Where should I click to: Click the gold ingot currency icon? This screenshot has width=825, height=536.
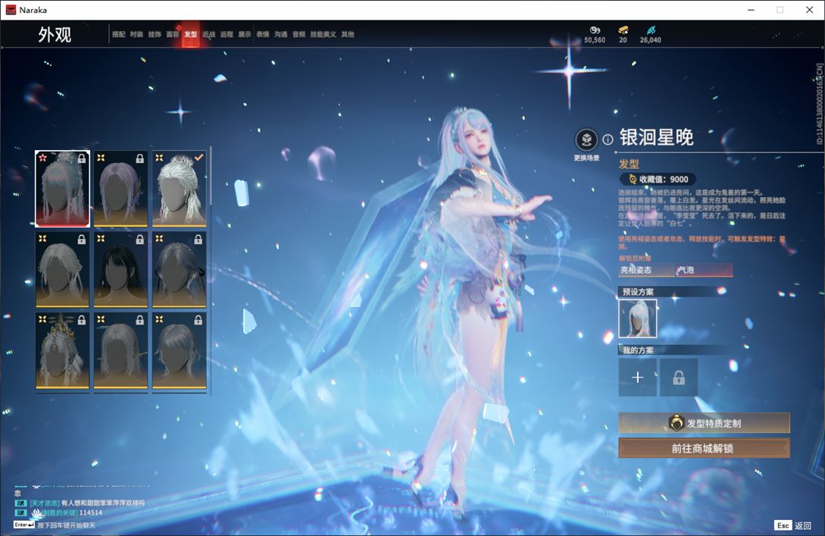[x=623, y=30]
